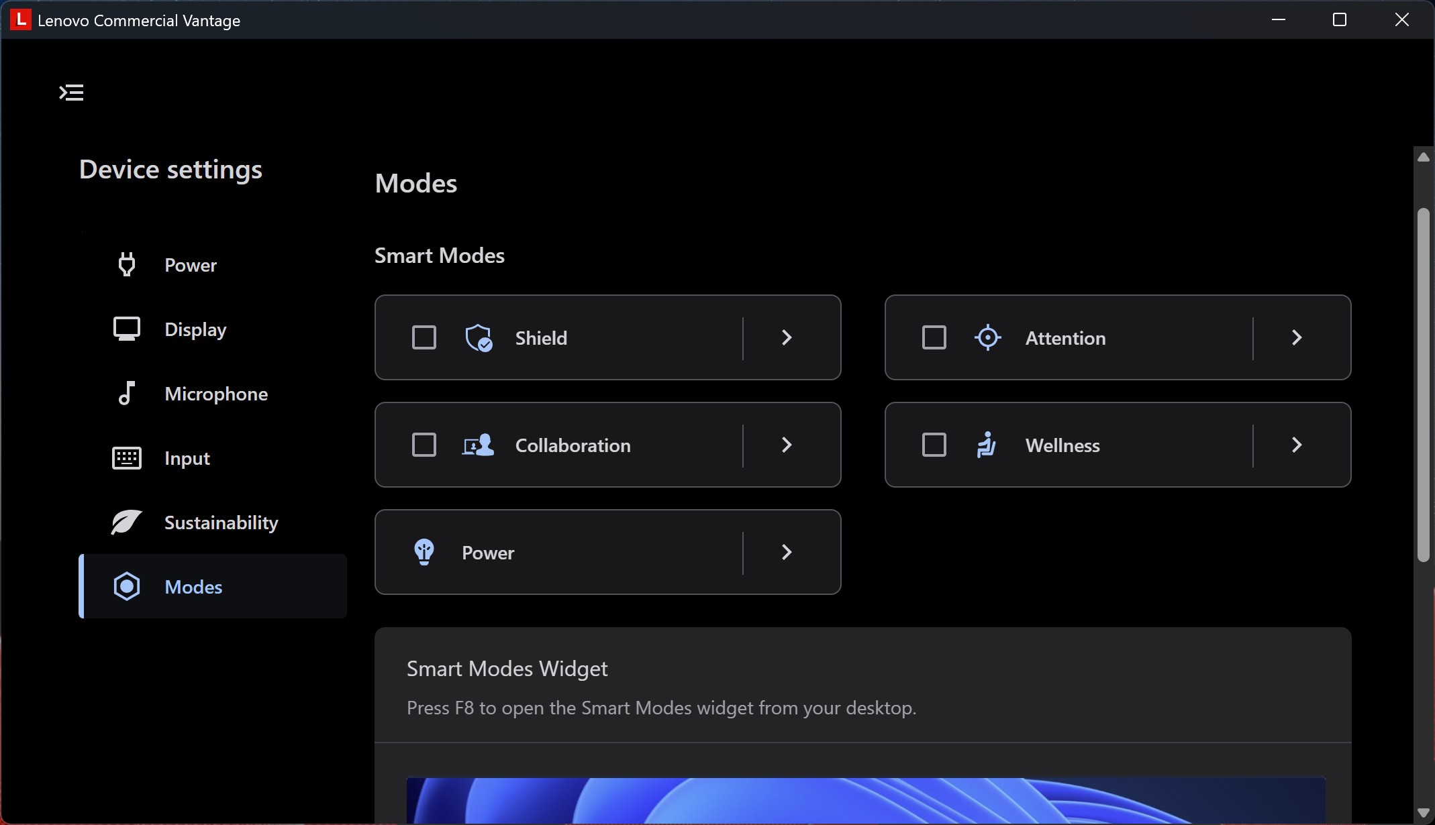The image size is (1435, 825).
Task: Expand Shield mode details chevron
Action: point(787,337)
